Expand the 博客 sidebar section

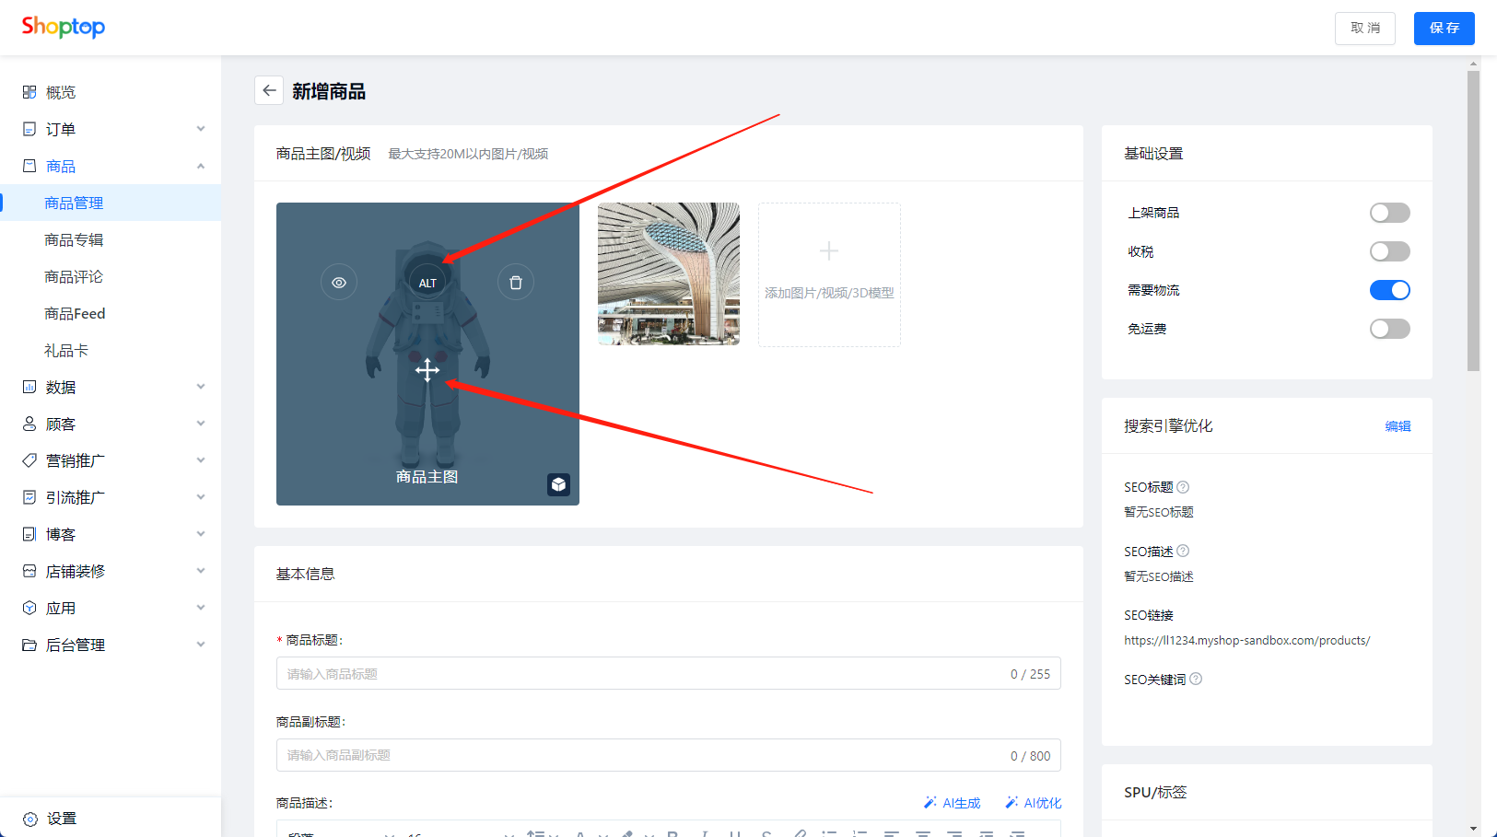tap(111, 534)
